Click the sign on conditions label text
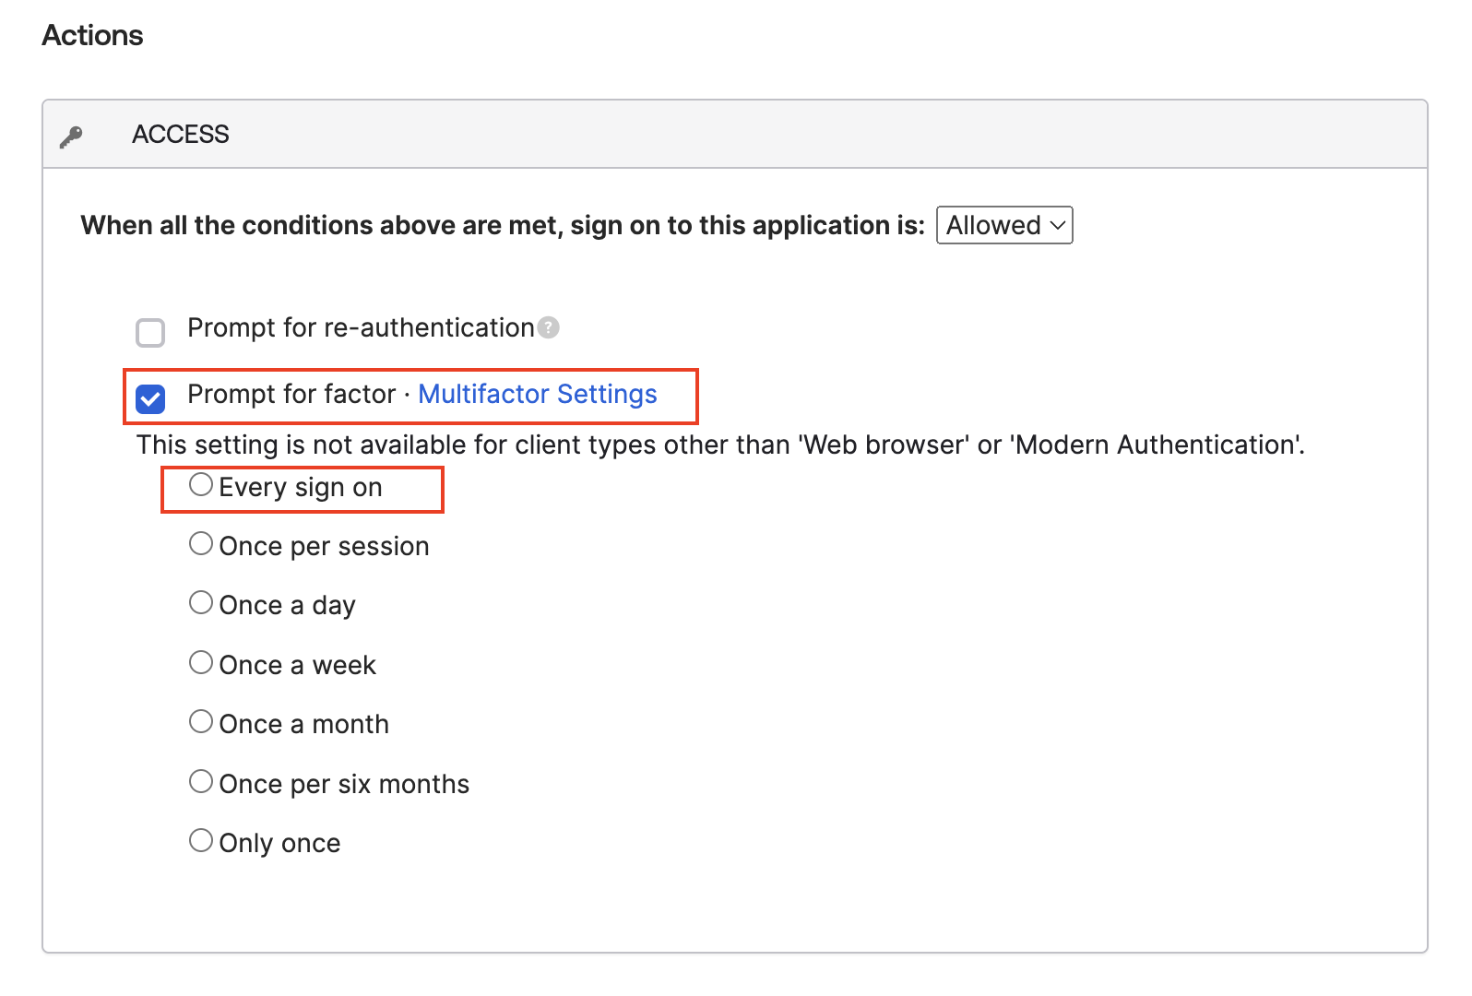This screenshot has height=996, width=1472. tap(503, 226)
